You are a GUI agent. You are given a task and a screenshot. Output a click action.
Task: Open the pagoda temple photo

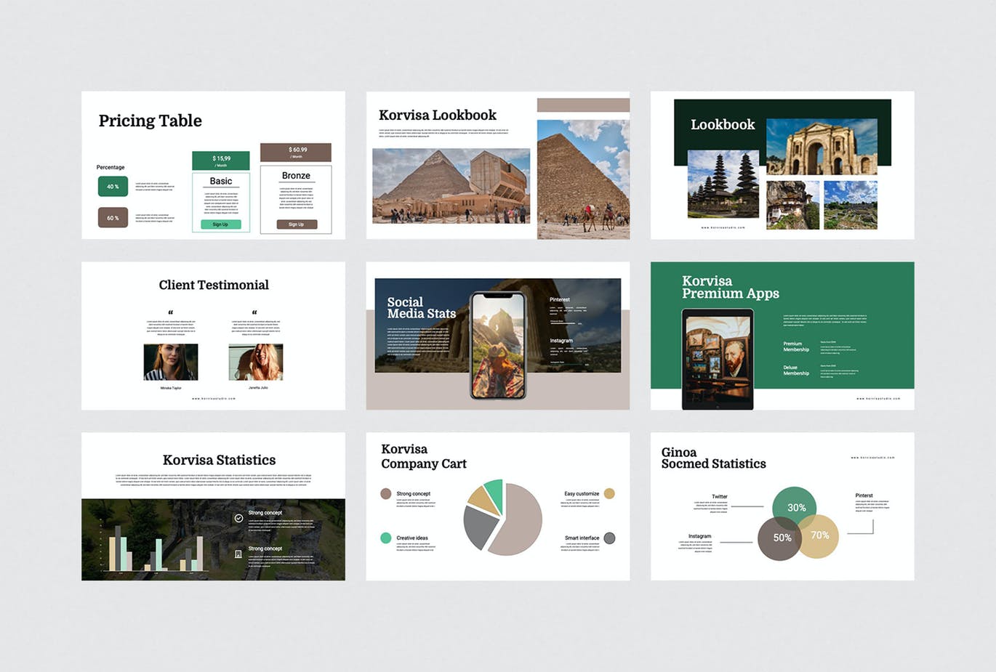click(723, 184)
